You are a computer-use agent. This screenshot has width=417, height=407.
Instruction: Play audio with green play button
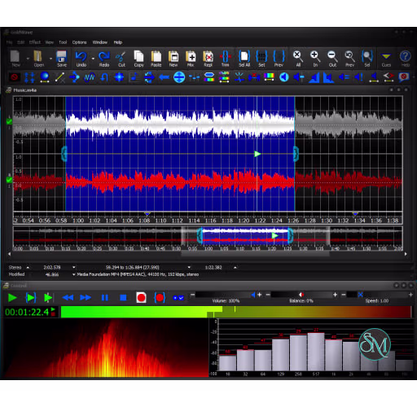(x=12, y=298)
